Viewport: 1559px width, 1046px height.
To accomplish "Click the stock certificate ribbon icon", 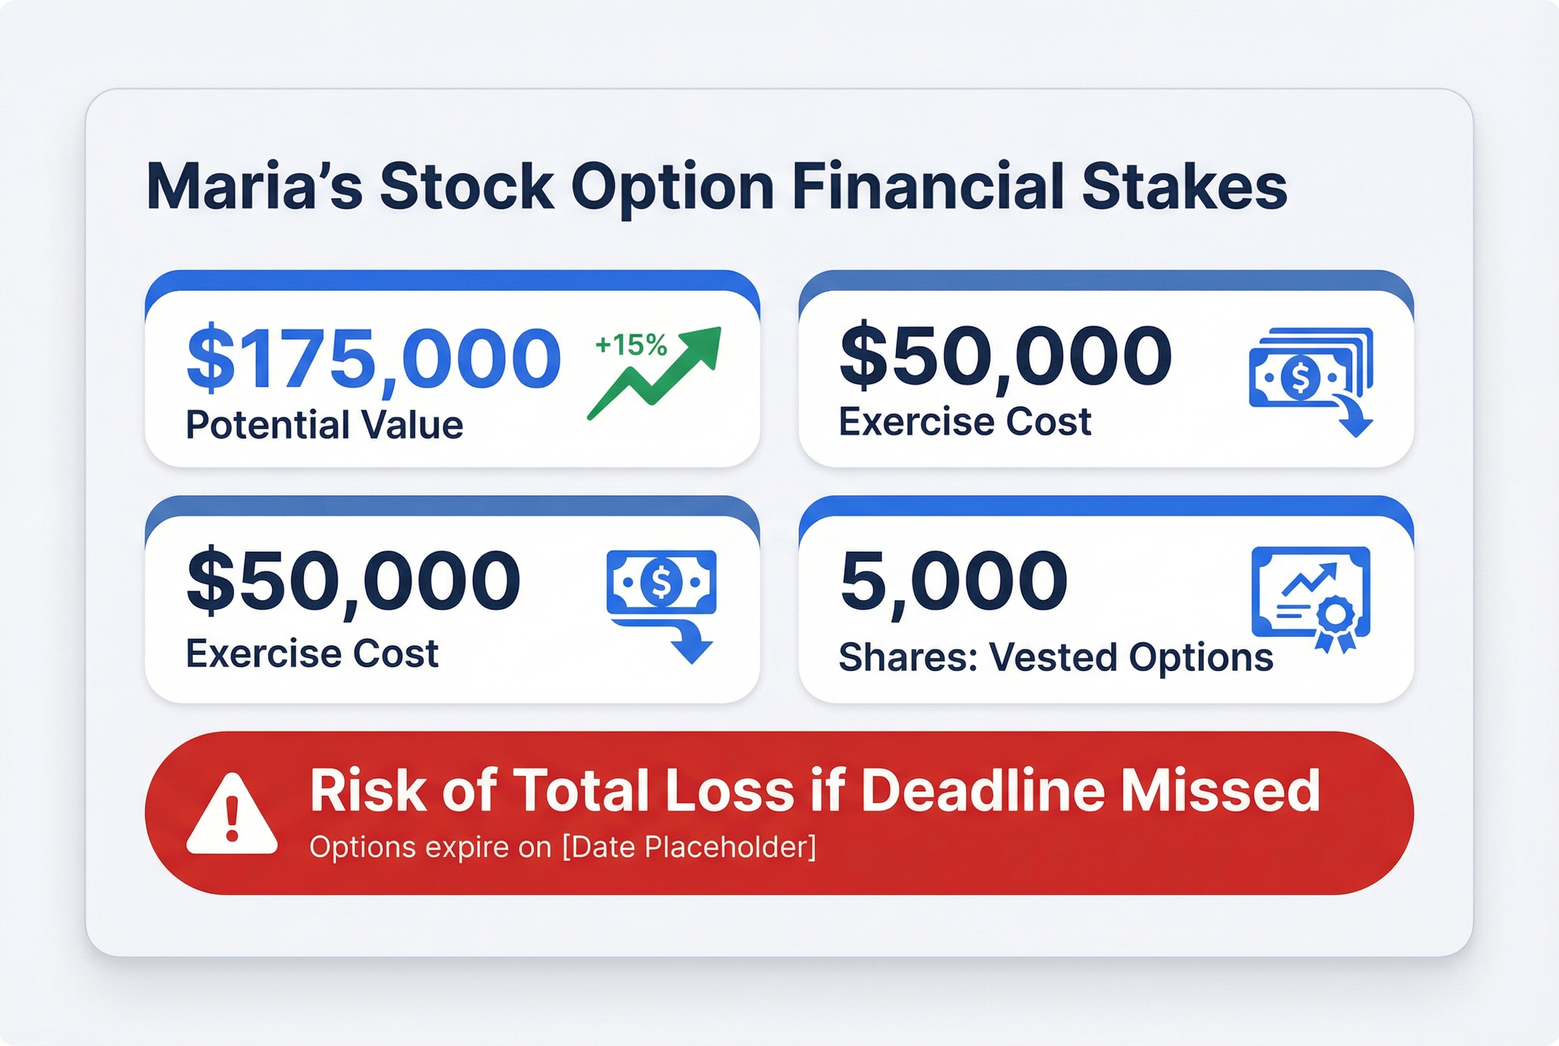I will (x=1311, y=598).
